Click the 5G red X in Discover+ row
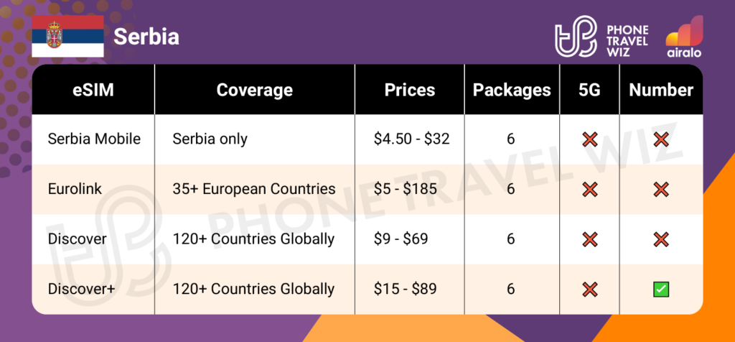This screenshot has width=735, height=342. (x=590, y=289)
